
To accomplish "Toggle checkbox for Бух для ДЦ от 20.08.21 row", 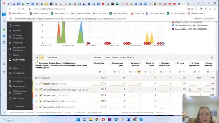I will click(x=40, y=107).
